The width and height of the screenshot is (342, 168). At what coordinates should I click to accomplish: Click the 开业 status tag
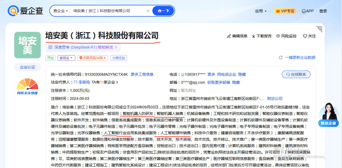pos(50,58)
